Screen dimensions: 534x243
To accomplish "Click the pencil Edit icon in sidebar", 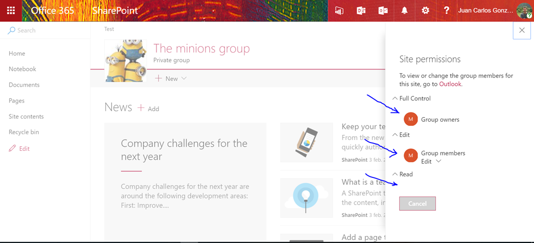I will (13, 148).
